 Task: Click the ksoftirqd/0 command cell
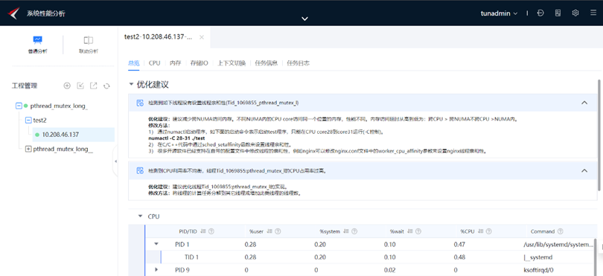click(540, 270)
